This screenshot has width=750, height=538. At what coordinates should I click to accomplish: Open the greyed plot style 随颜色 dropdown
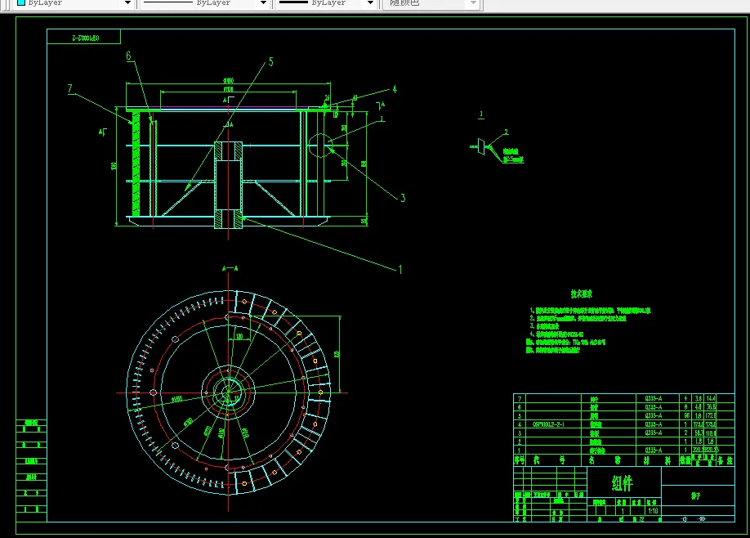pos(431,3)
